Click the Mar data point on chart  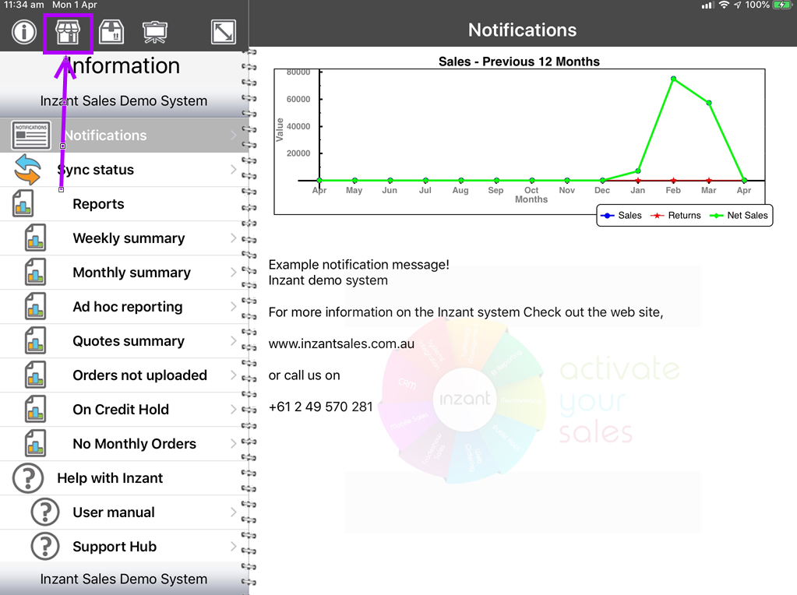pos(708,103)
